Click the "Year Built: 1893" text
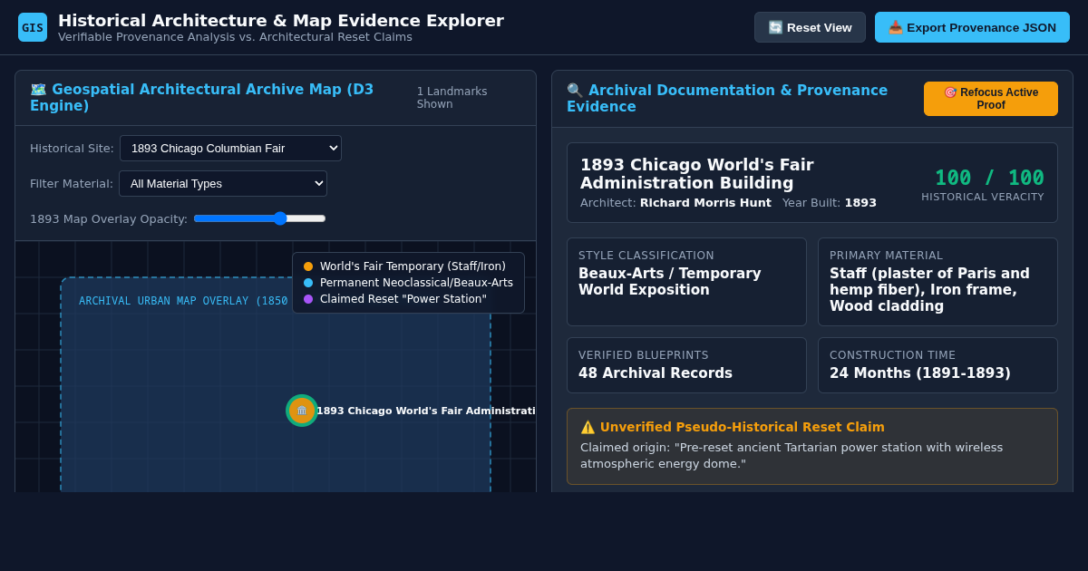 point(830,203)
